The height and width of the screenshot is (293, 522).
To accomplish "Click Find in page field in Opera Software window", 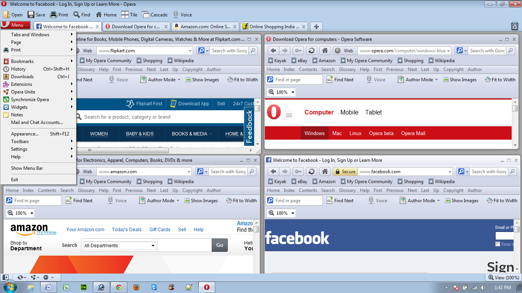I will click(295, 79).
